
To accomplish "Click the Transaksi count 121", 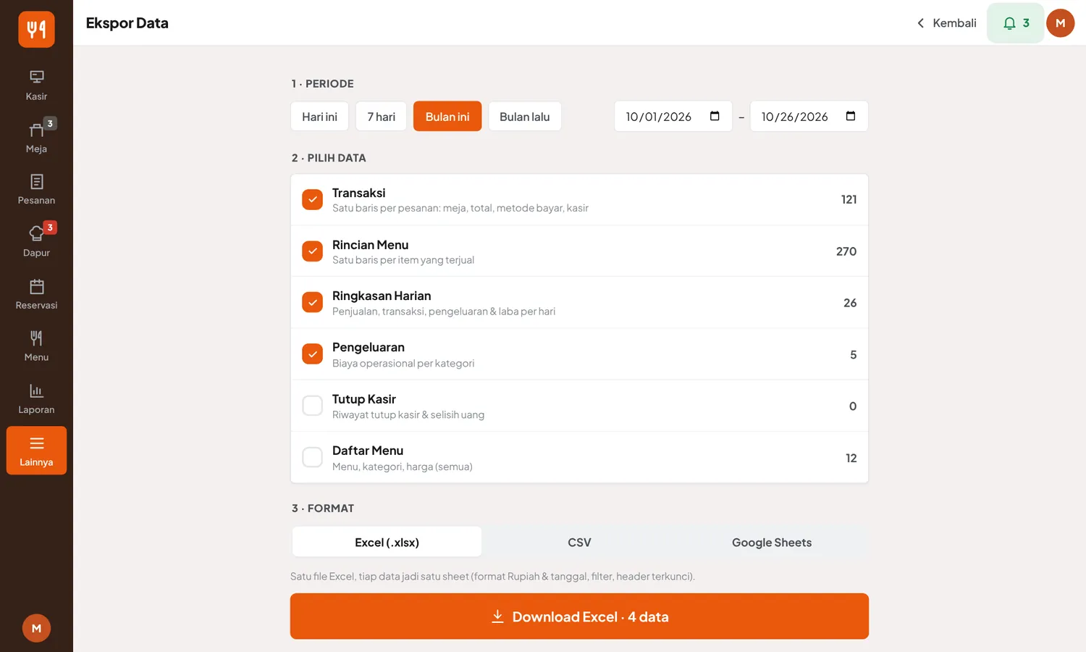I will pyautogui.click(x=849, y=199).
